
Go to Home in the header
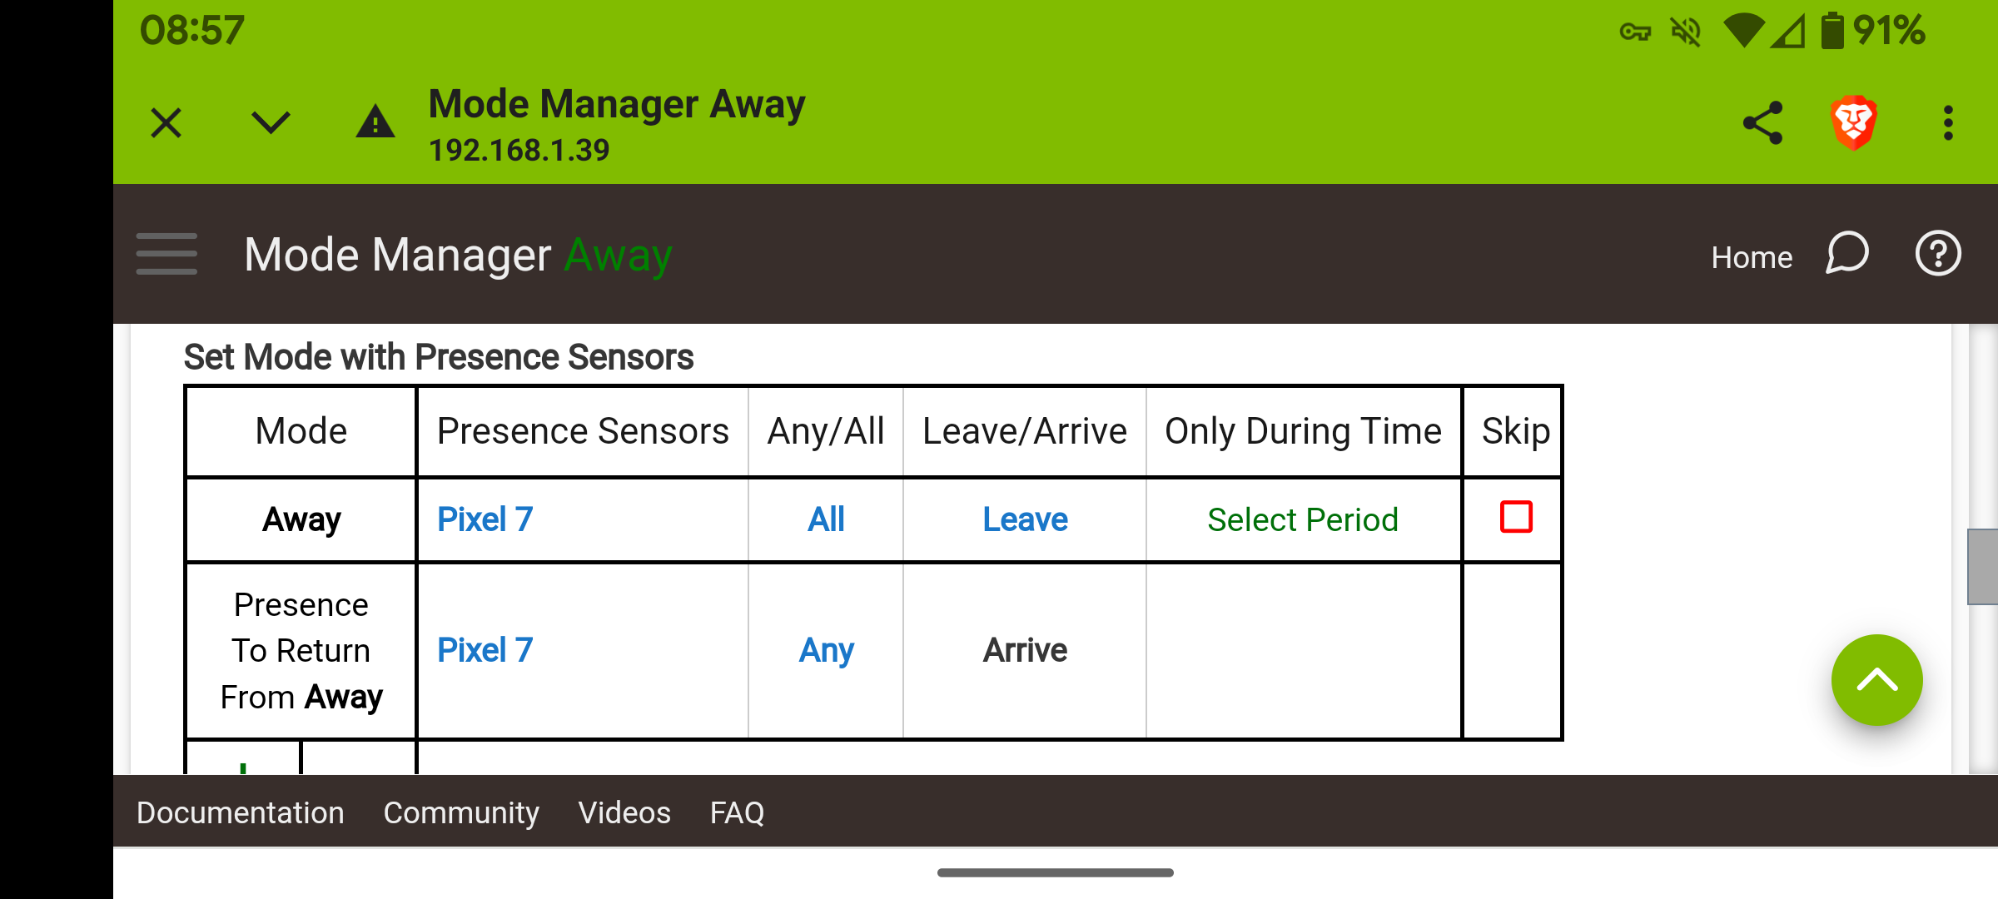(1752, 257)
